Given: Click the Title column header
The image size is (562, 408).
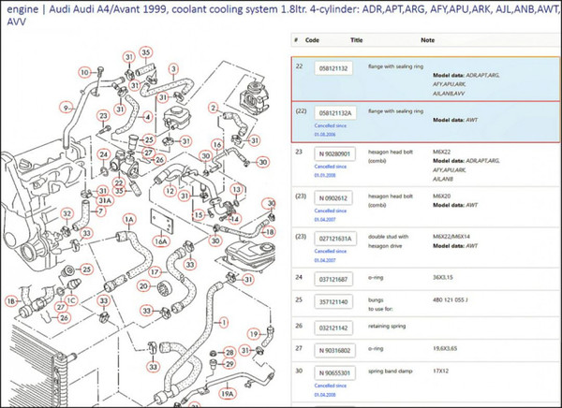Looking at the screenshot, I should coord(356,40).
